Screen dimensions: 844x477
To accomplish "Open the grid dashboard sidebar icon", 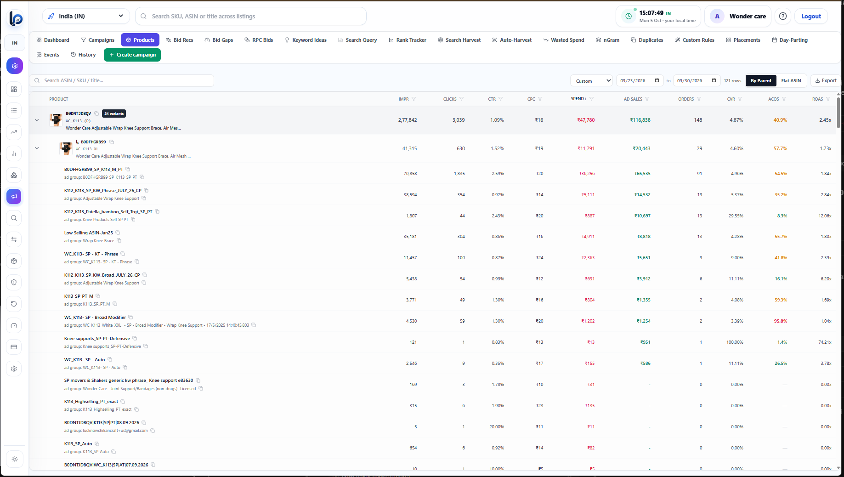I will click(14, 89).
